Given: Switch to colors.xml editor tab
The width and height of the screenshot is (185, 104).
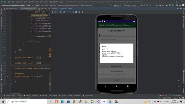Looking at the screenshot, I should [x=42, y=9].
